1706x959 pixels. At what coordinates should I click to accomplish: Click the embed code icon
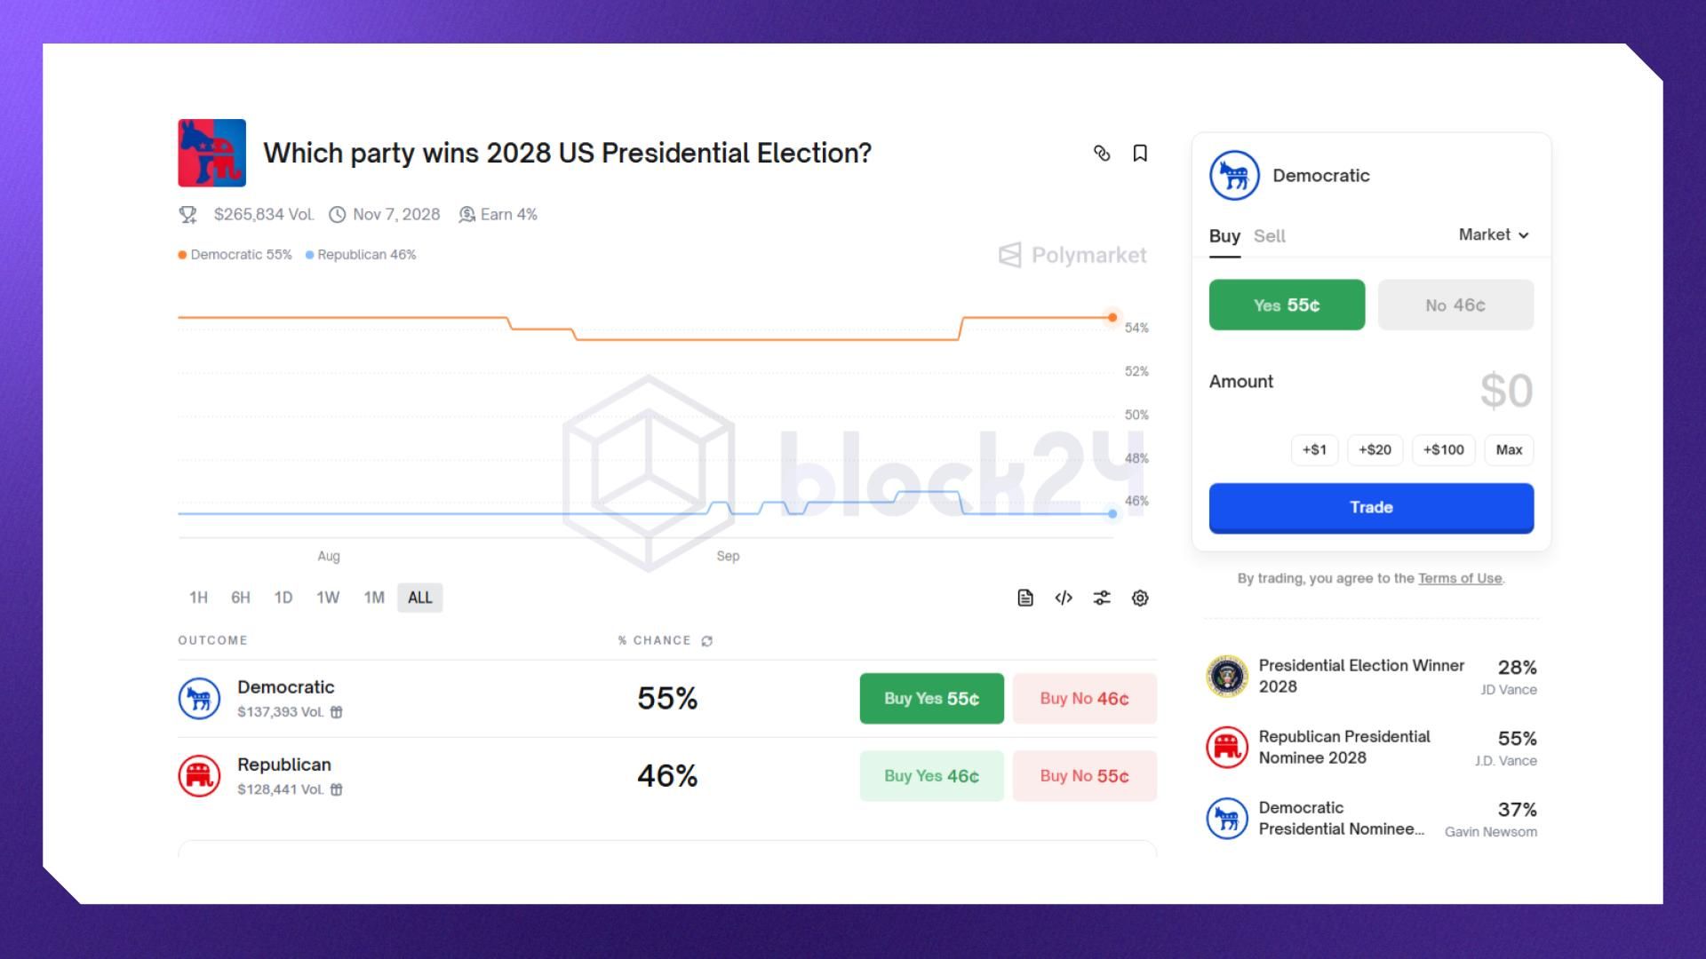(x=1064, y=598)
